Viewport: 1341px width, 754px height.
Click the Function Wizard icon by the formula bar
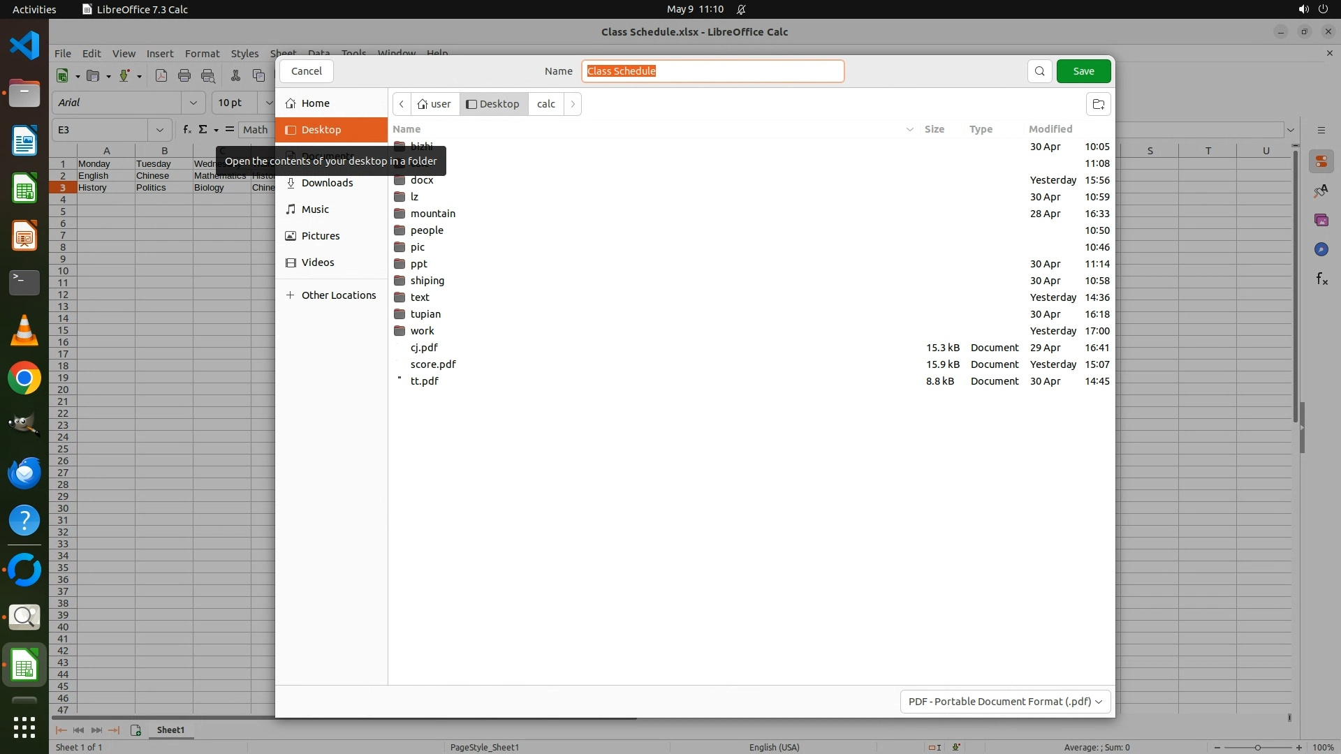point(186,130)
